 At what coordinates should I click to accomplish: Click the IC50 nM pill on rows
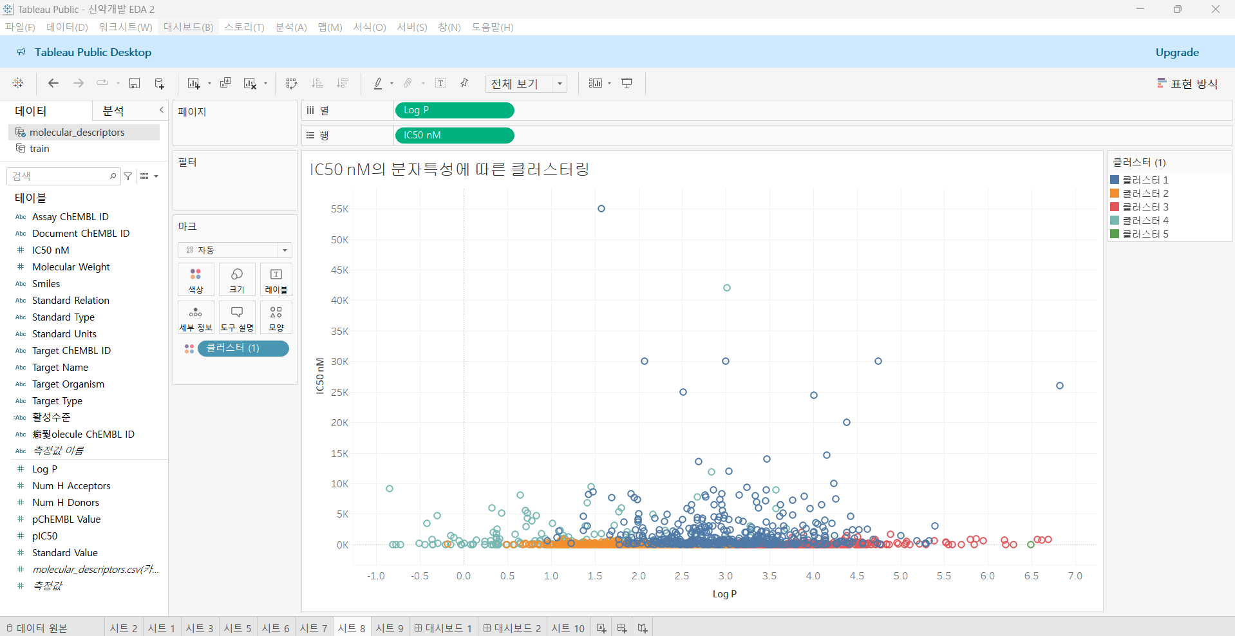(455, 135)
